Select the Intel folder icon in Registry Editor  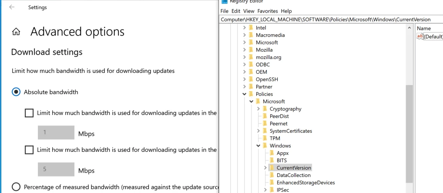pyautogui.click(x=251, y=28)
